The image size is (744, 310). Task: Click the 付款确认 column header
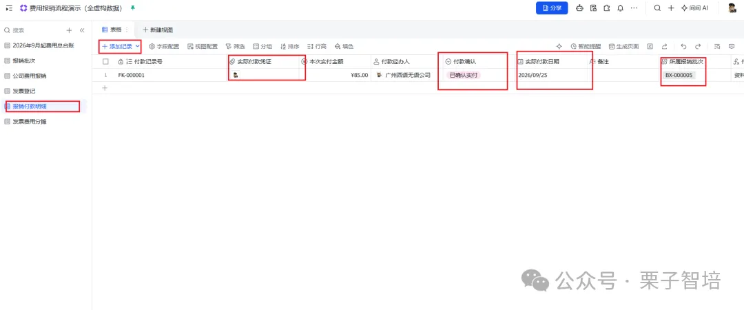click(479, 62)
